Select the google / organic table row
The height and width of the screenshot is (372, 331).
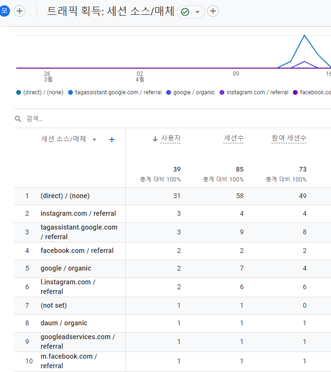point(172,269)
